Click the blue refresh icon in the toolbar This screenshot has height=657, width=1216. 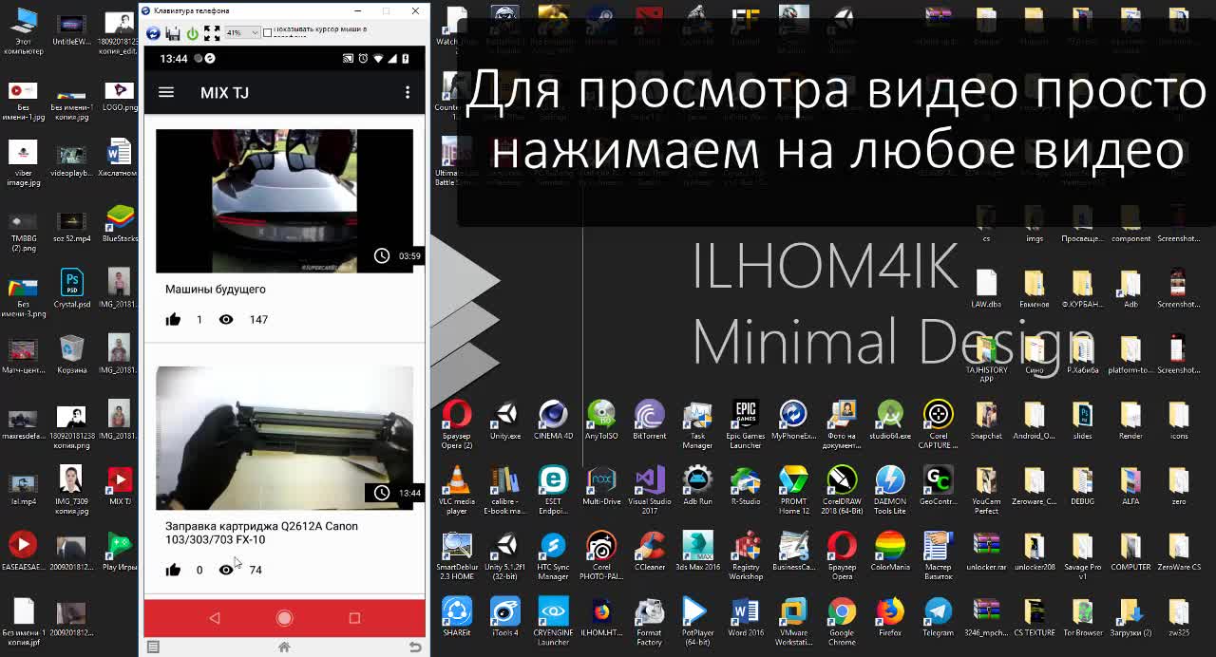click(x=153, y=33)
